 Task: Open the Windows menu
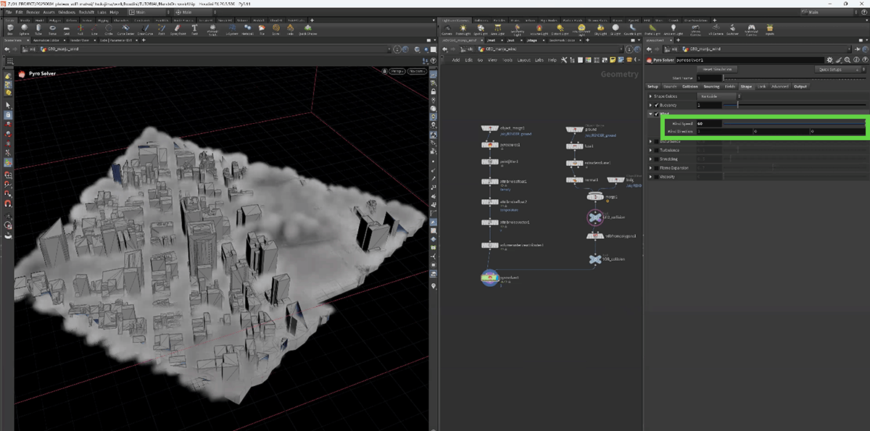click(x=66, y=12)
